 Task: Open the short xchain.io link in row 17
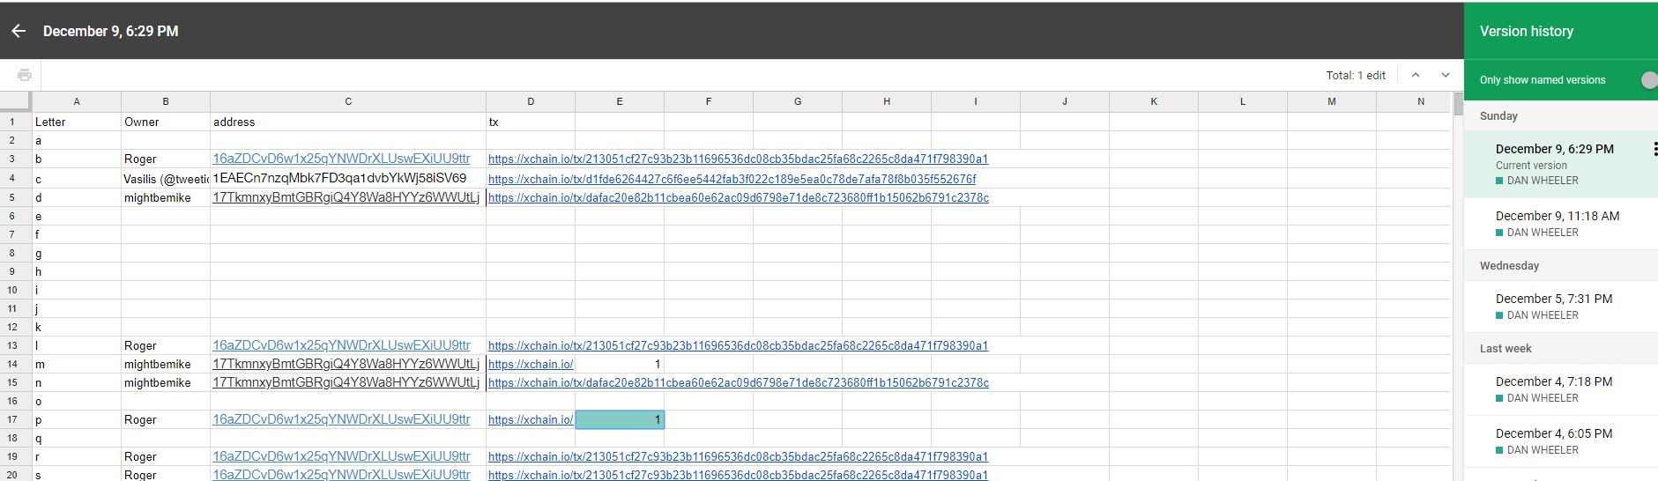click(x=531, y=419)
